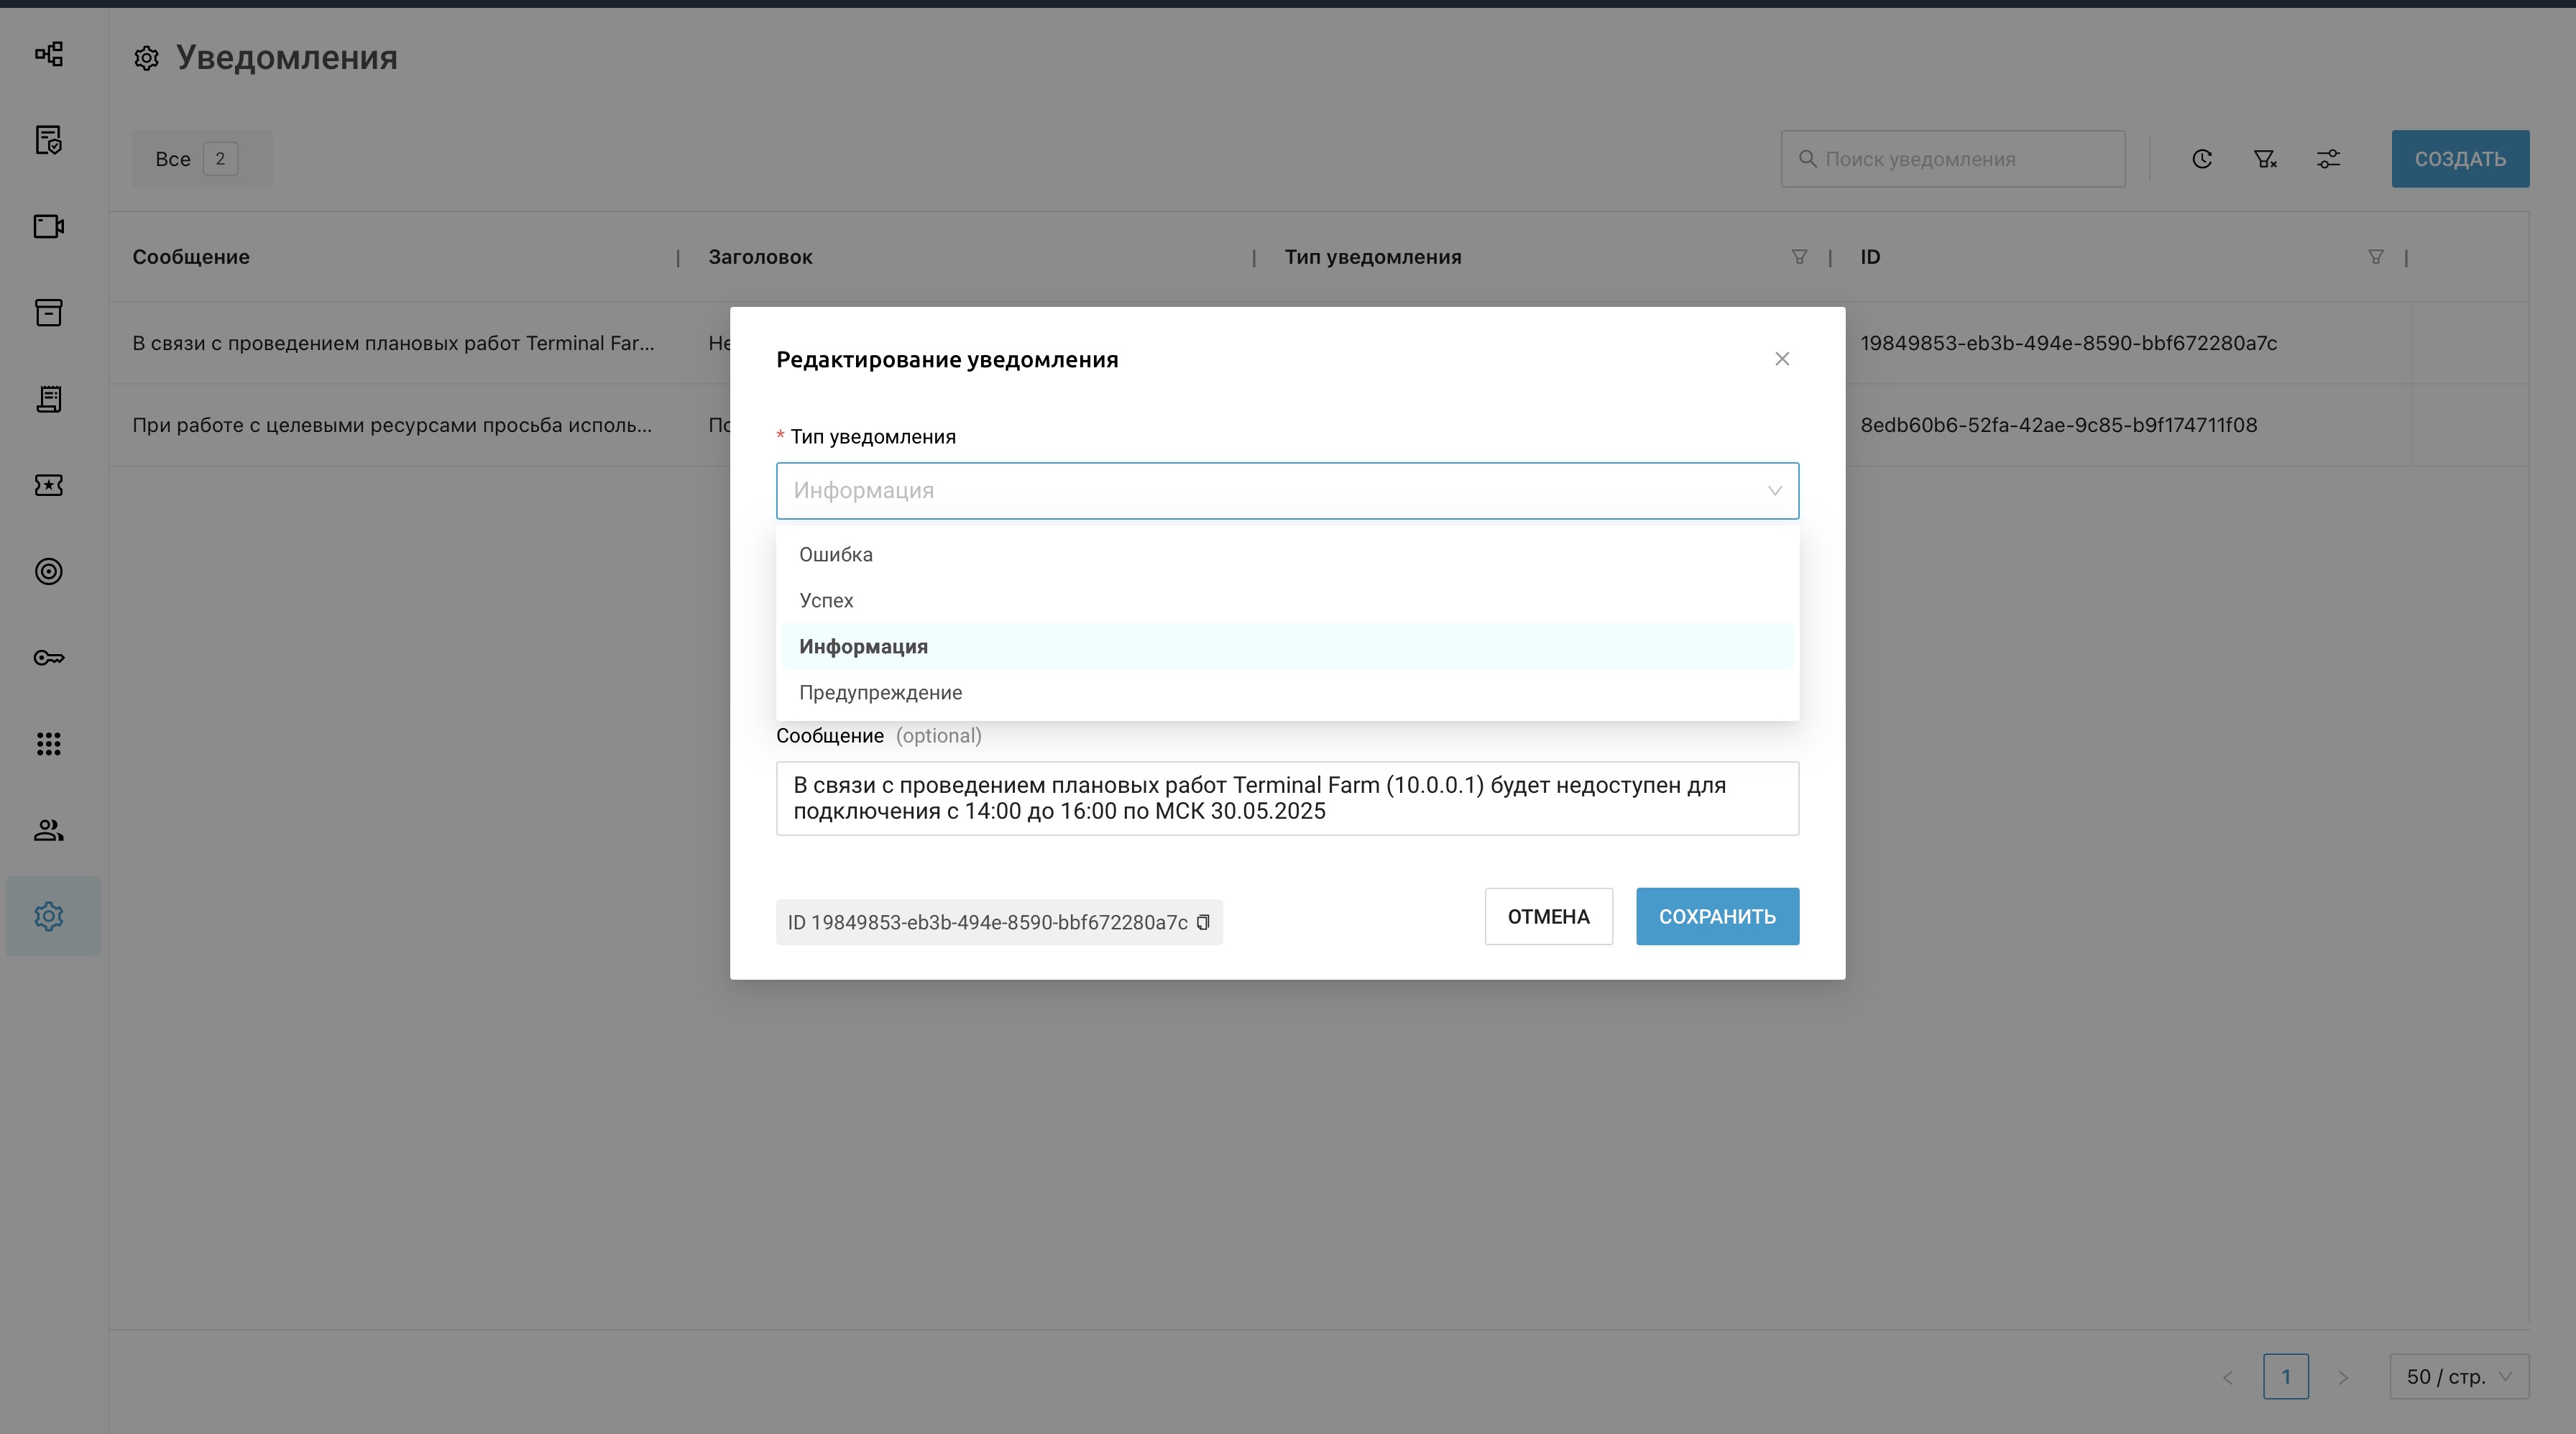Click the nine-dot grid sidebar icon

tap(49, 744)
